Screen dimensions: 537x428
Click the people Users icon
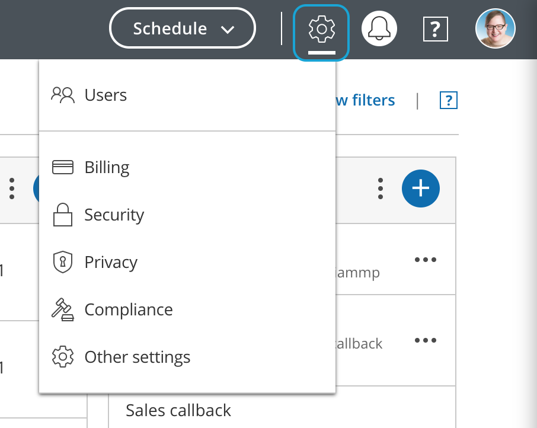[x=63, y=95]
